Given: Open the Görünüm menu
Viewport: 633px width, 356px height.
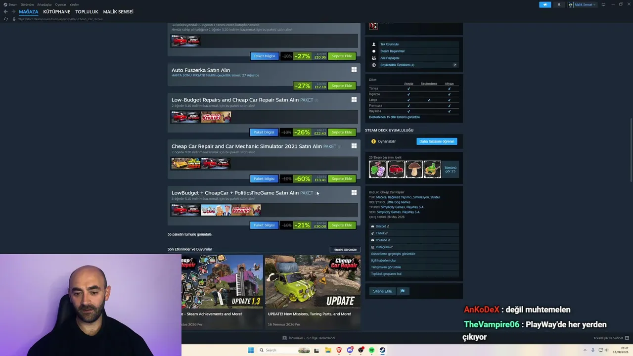Looking at the screenshot, I should (27, 4).
